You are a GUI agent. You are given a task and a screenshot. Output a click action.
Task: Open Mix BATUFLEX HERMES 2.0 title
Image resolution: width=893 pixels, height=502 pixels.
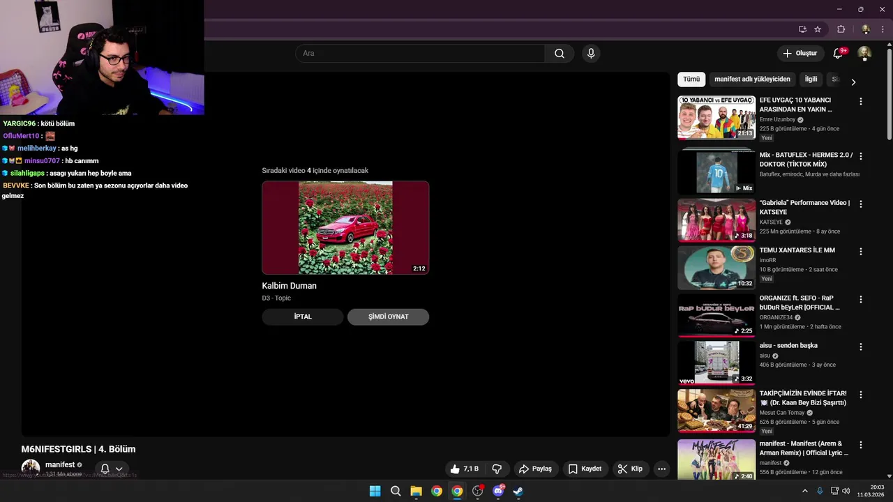[x=806, y=160]
